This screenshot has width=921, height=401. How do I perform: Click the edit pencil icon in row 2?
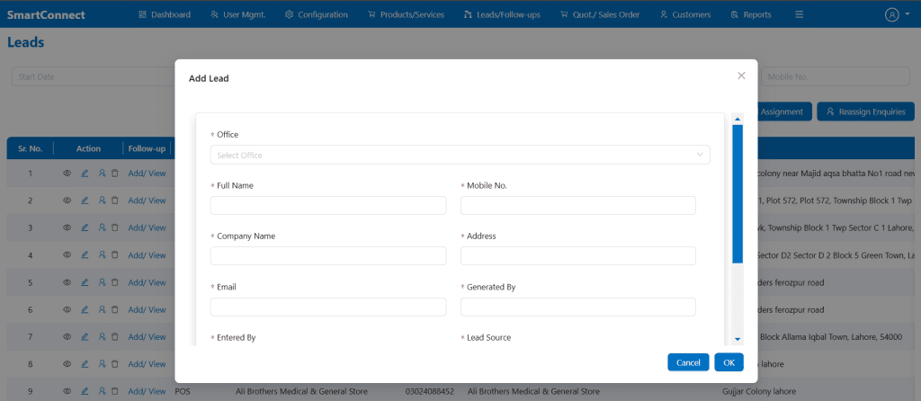(85, 200)
